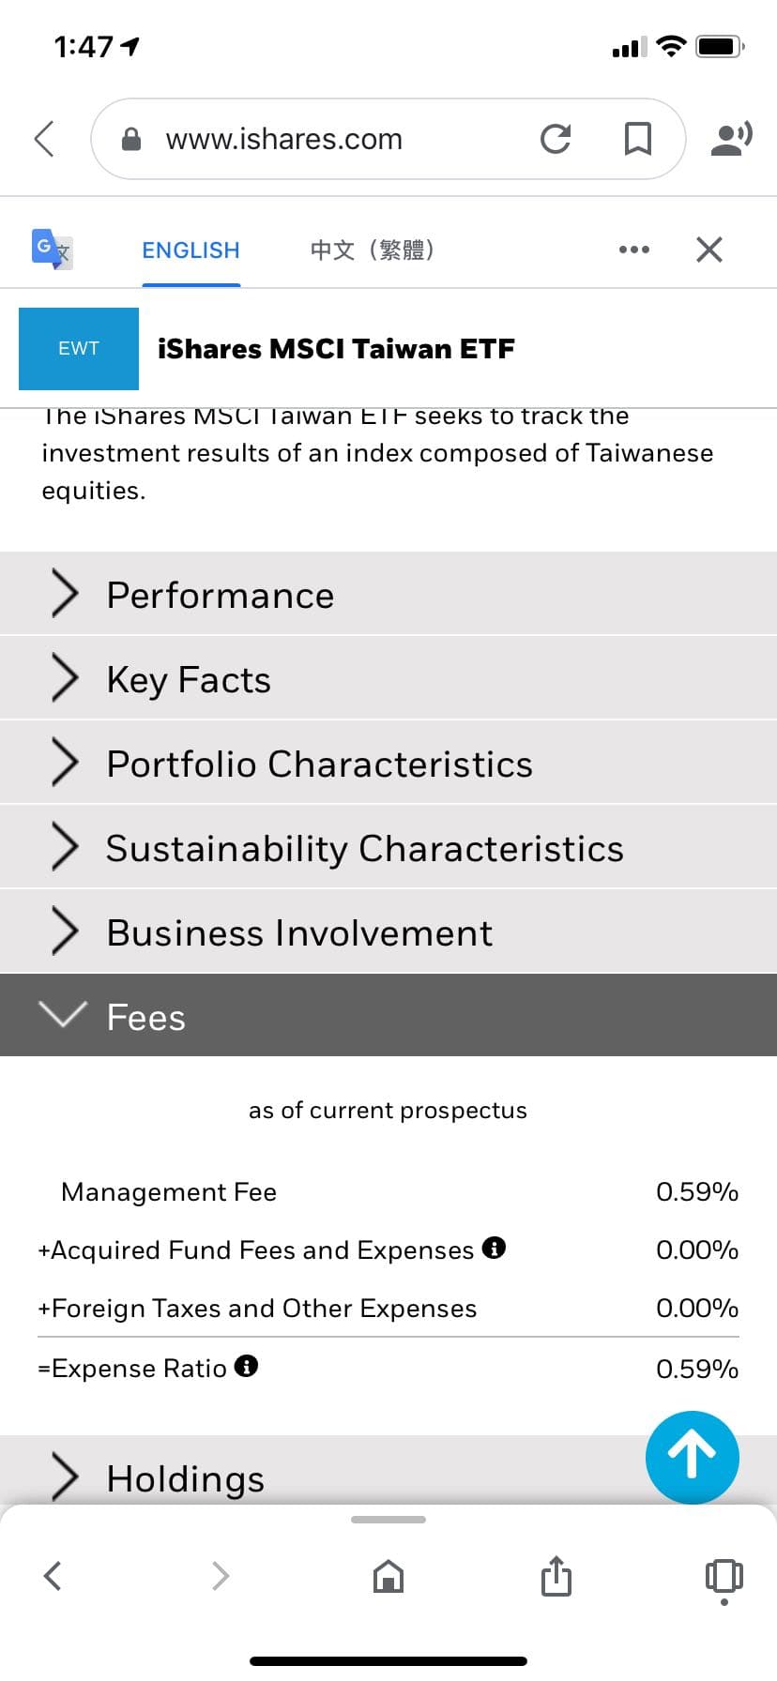Tap info icon next to Expense Ratio
The image size is (777, 1681).
[x=247, y=1366]
